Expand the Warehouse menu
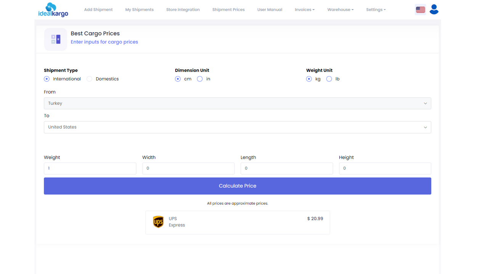 [340, 10]
